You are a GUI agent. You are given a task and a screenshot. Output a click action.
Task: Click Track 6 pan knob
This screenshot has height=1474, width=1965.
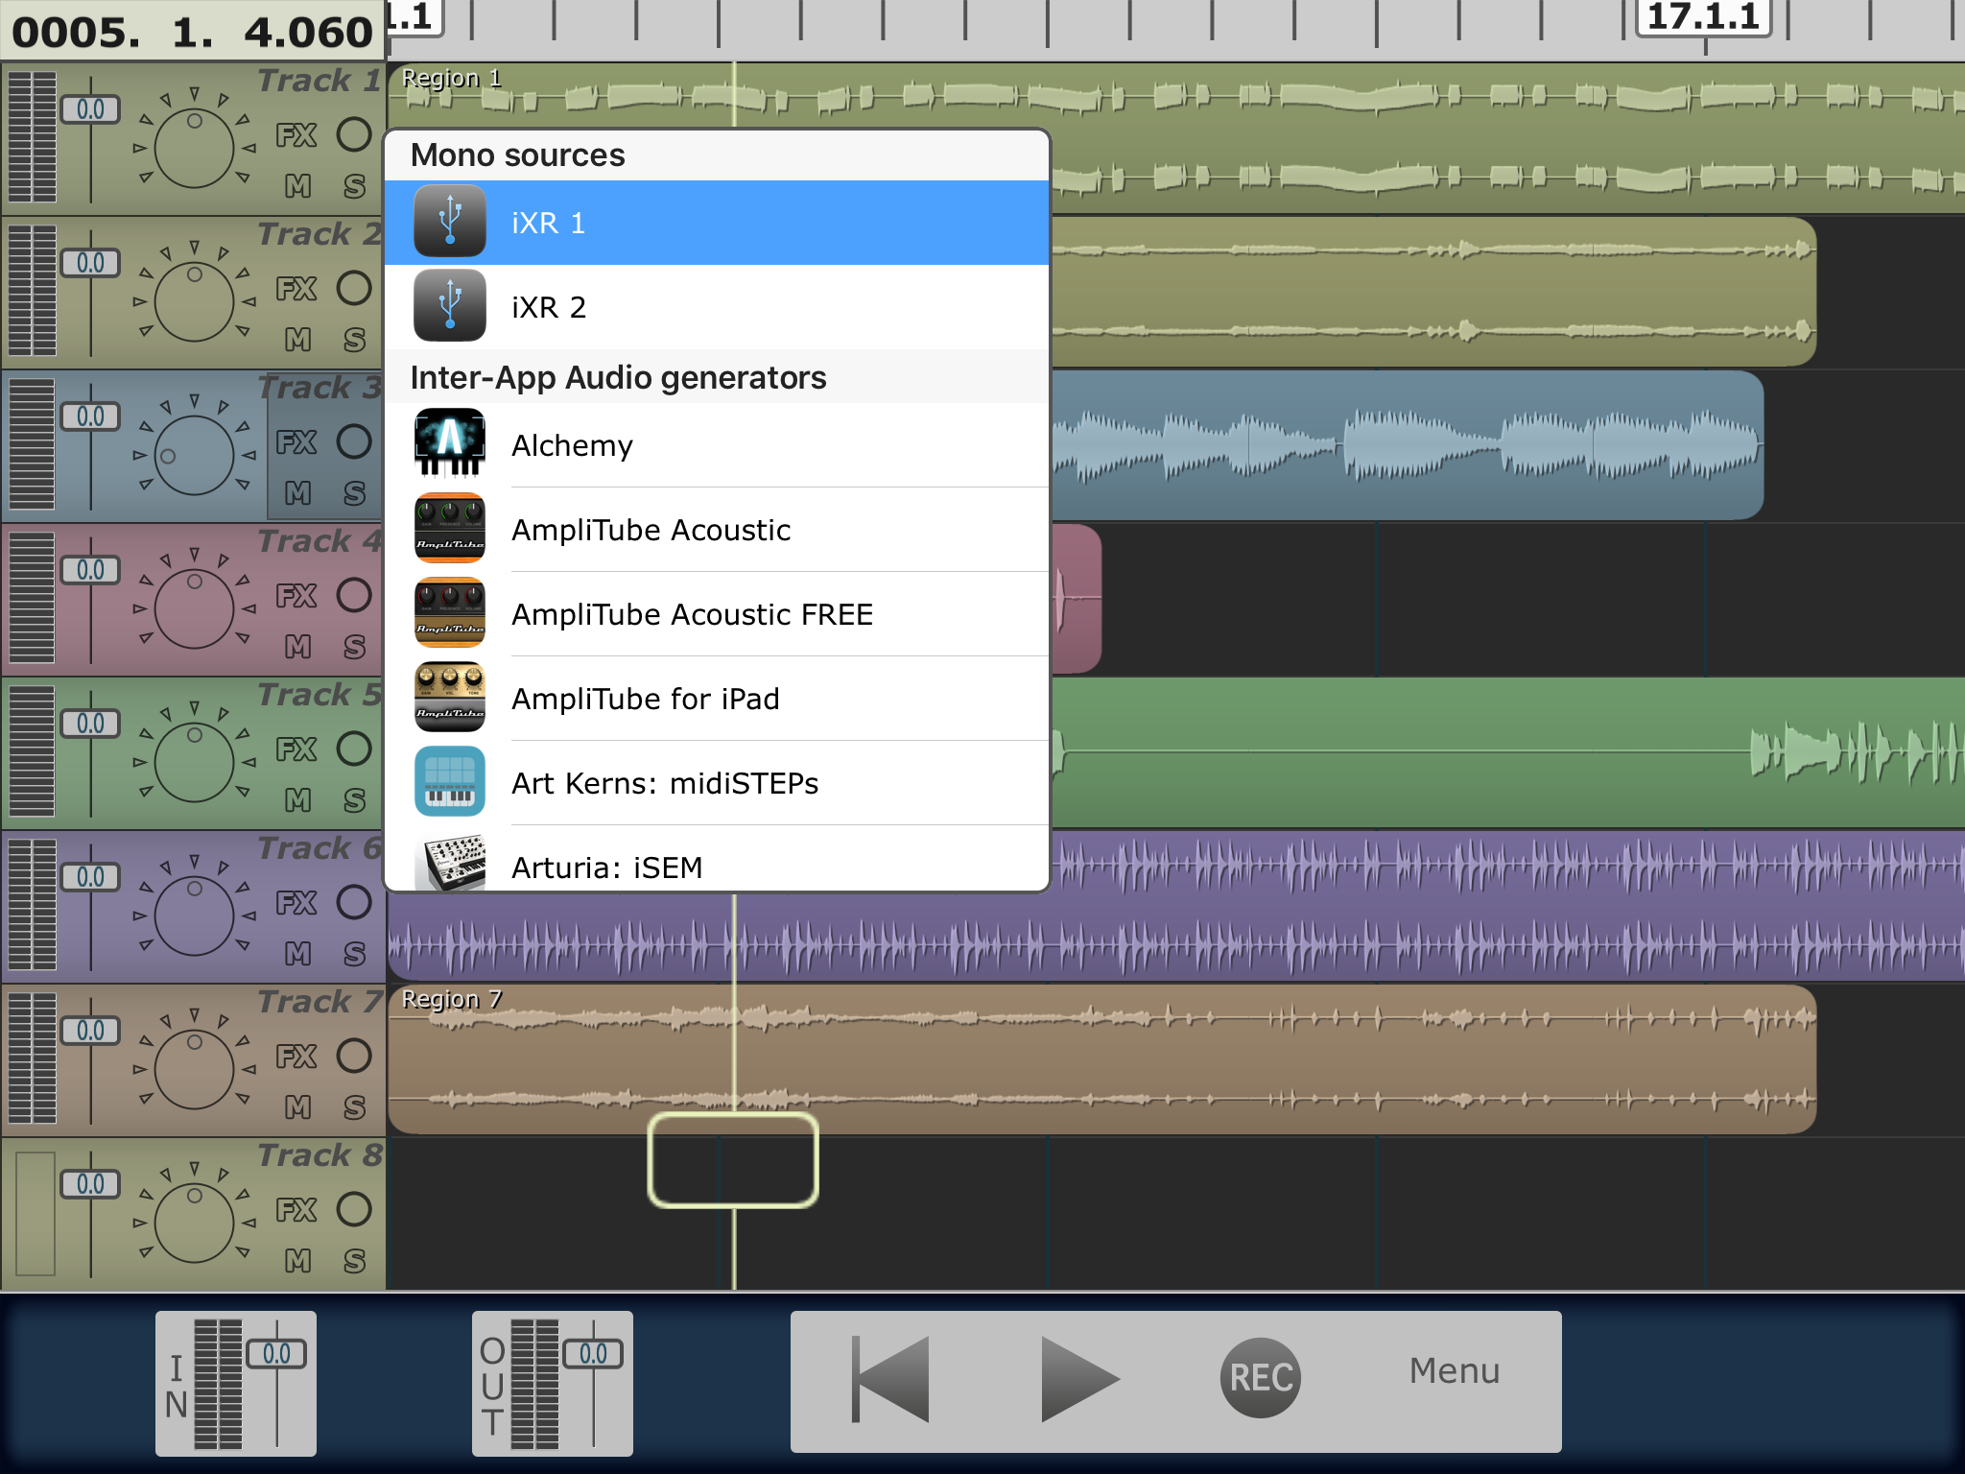pyautogui.click(x=195, y=915)
